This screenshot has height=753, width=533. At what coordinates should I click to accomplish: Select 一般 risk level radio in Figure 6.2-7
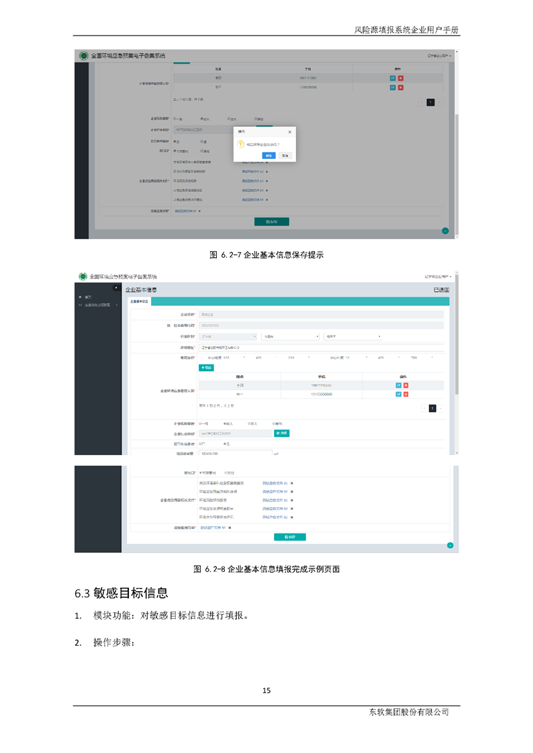(175, 119)
